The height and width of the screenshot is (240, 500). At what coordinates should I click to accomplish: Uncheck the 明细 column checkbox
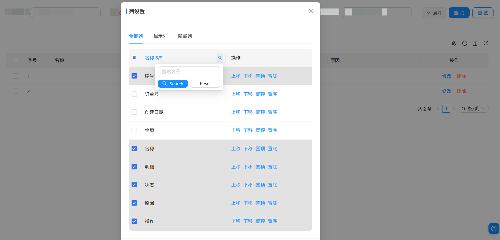coord(134,167)
